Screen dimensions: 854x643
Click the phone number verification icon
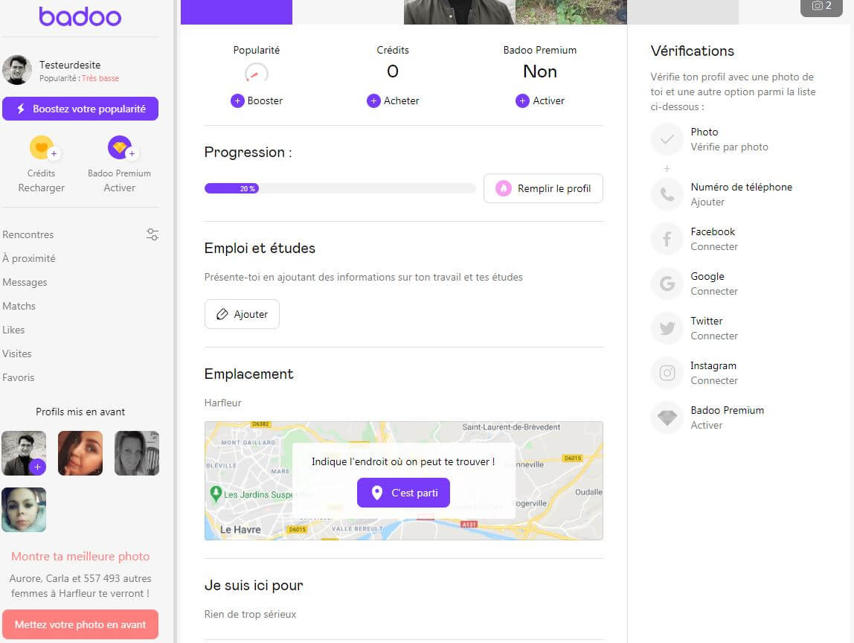(667, 194)
